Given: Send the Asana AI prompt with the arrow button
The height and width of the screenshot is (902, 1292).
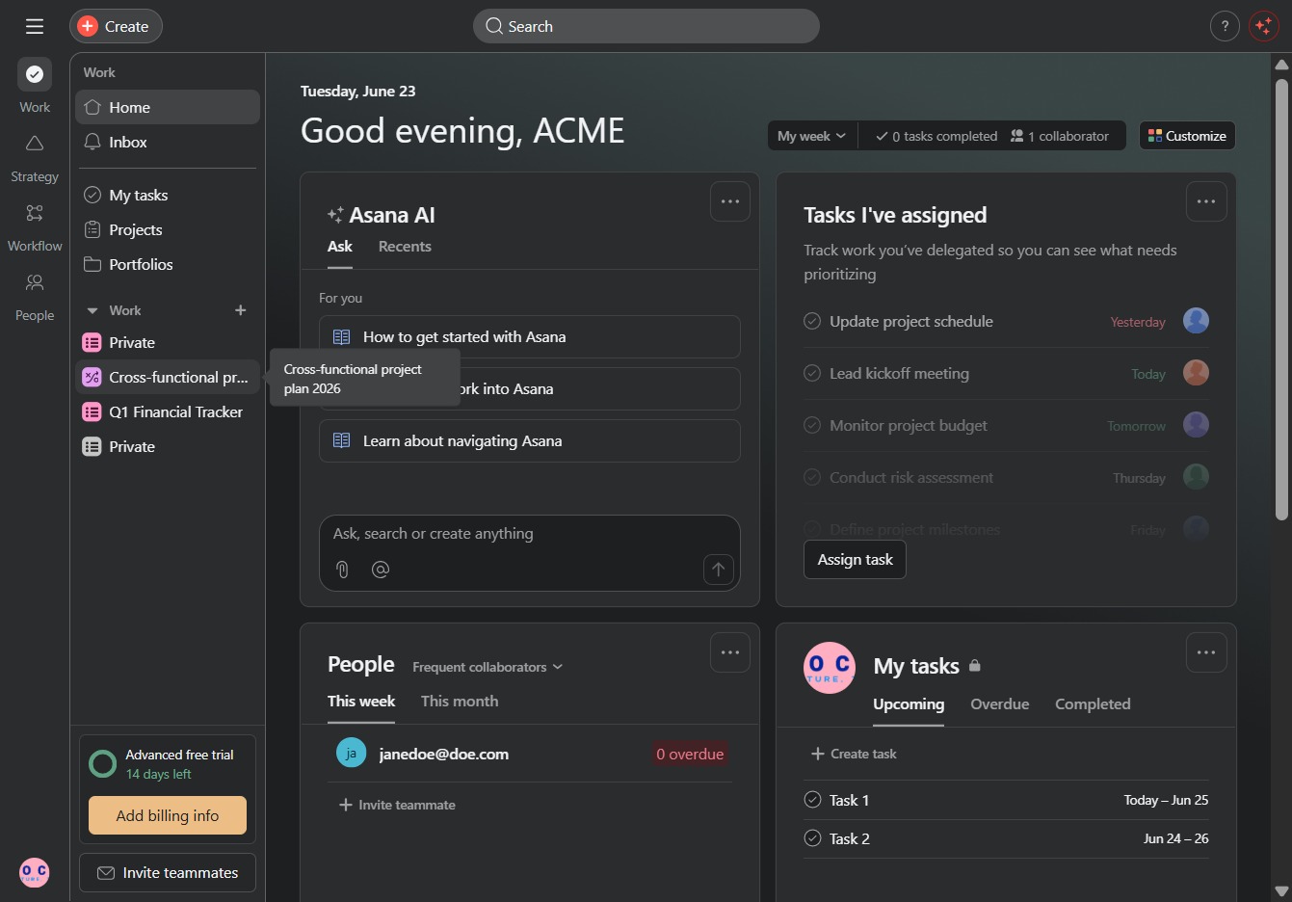Looking at the screenshot, I should (x=719, y=570).
